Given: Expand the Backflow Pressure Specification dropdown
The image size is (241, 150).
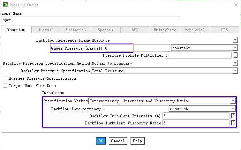Looking at the screenshot, I should point(164,71).
